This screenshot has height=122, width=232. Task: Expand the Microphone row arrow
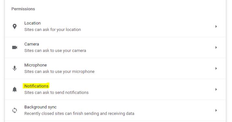(x=216, y=68)
